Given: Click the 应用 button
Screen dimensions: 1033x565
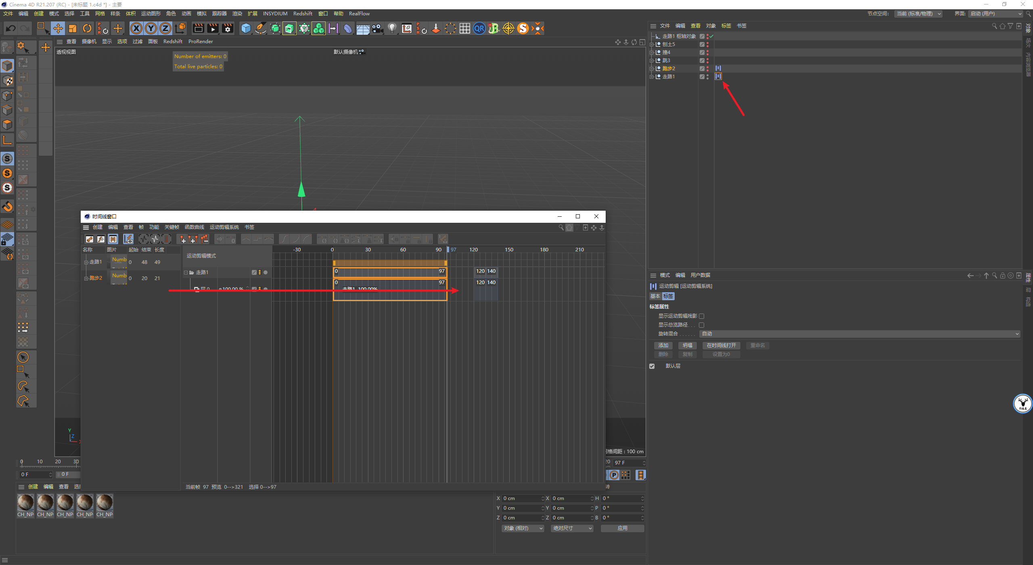Looking at the screenshot, I should 622,528.
